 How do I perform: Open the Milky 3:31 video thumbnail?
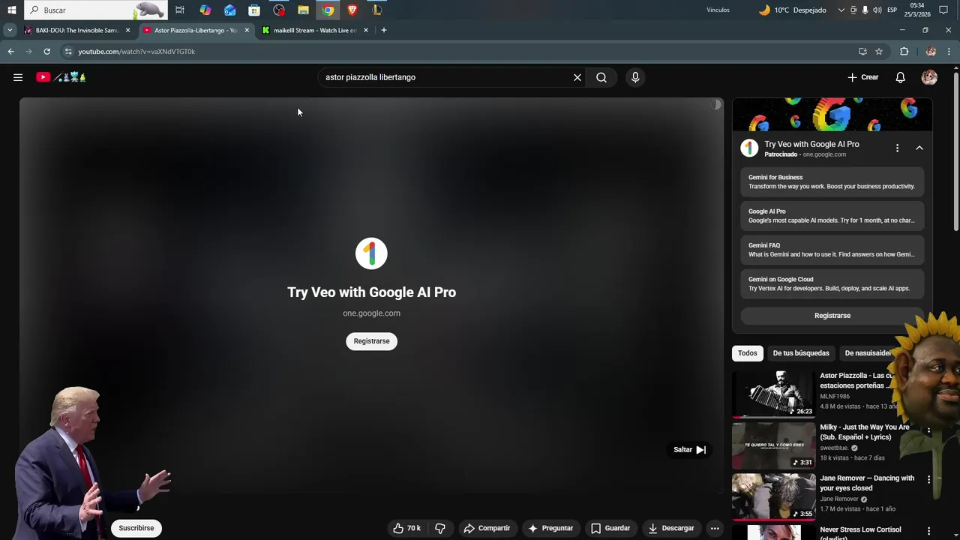pyautogui.click(x=773, y=445)
